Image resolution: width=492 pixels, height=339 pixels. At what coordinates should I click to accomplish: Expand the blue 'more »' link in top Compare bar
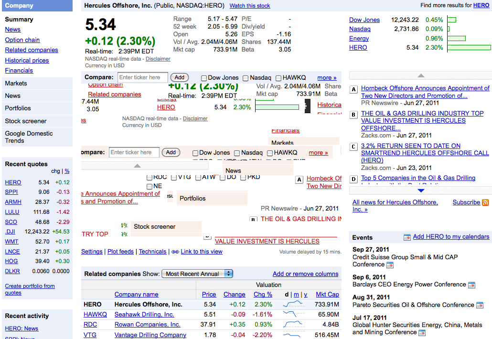tap(327, 78)
